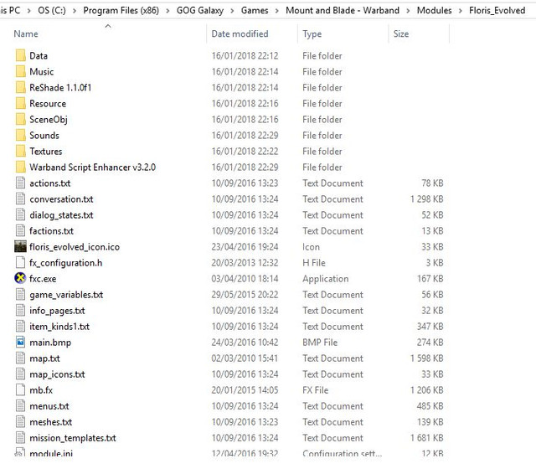Navigate to Modules breadcrumb segment
The width and height of the screenshot is (536, 469).
(x=434, y=11)
